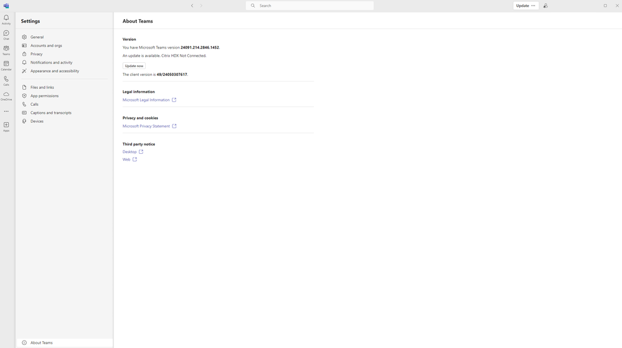The image size is (622, 348).
Task: Click the Devices headset icon
Action: [24, 121]
